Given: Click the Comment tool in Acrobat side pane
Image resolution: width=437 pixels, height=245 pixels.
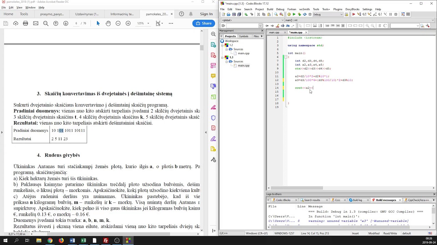Looking at the screenshot, I should (x=213, y=76).
